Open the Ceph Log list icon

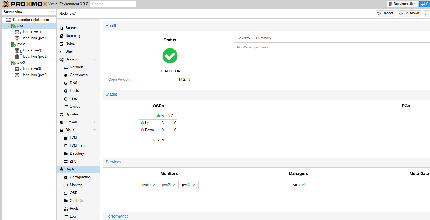point(66,217)
